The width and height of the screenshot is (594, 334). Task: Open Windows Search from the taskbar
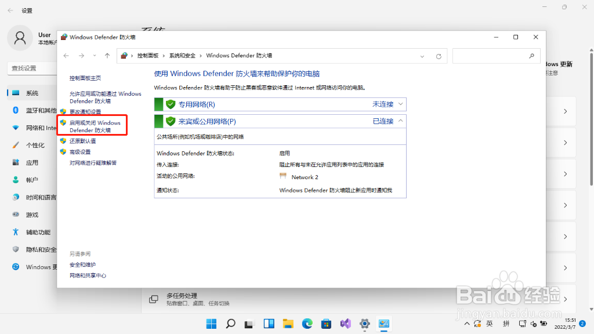pos(230,324)
